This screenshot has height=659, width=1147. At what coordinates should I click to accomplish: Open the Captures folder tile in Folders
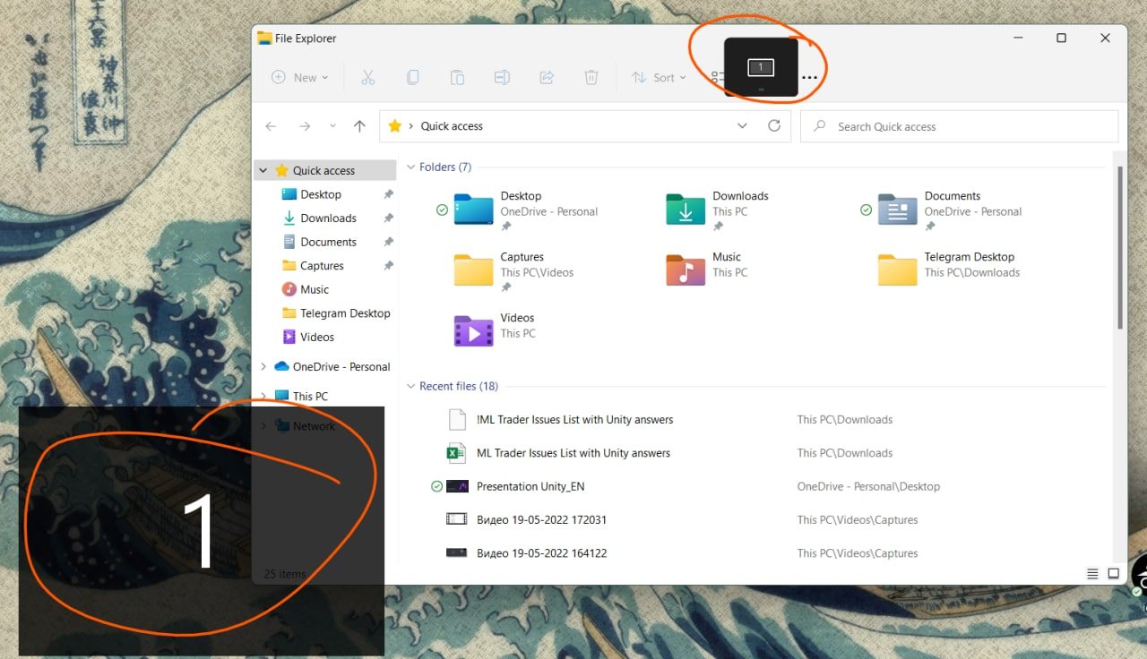coord(513,272)
